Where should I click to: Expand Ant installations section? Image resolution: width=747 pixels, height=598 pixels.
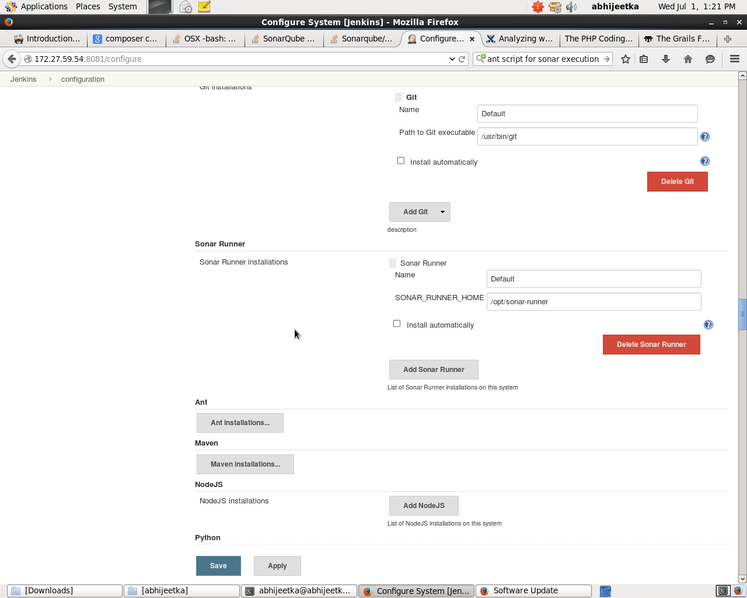[x=240, y=423]
